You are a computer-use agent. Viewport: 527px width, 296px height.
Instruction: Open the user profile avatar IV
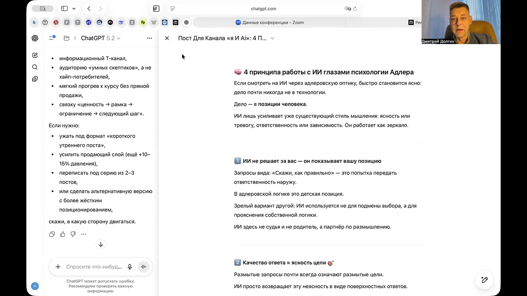tap(35, 286)
